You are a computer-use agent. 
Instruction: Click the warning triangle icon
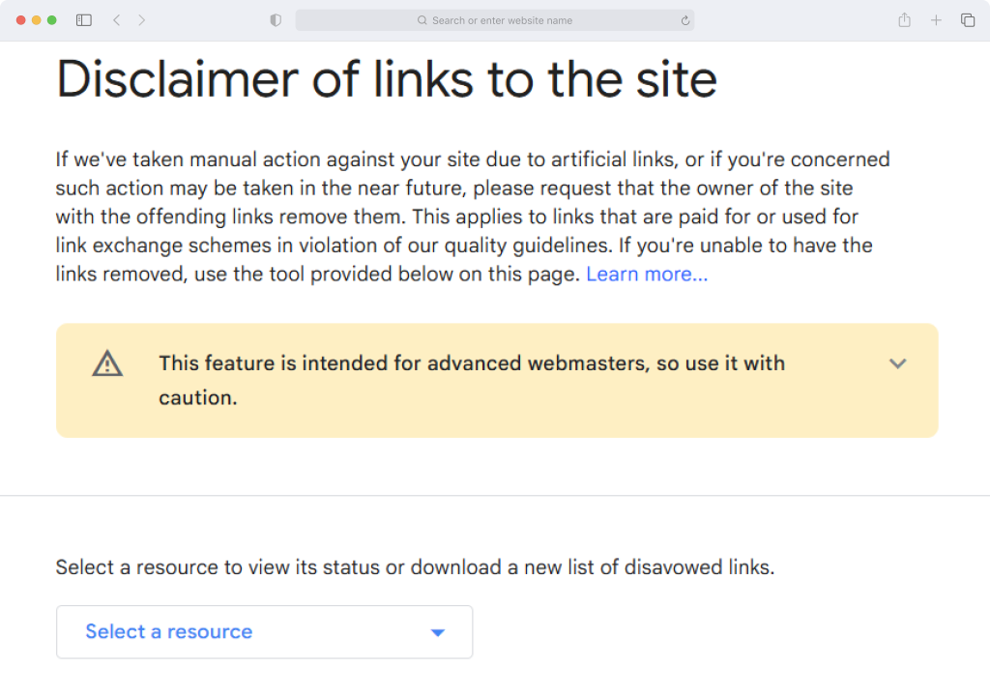point(107,363)
